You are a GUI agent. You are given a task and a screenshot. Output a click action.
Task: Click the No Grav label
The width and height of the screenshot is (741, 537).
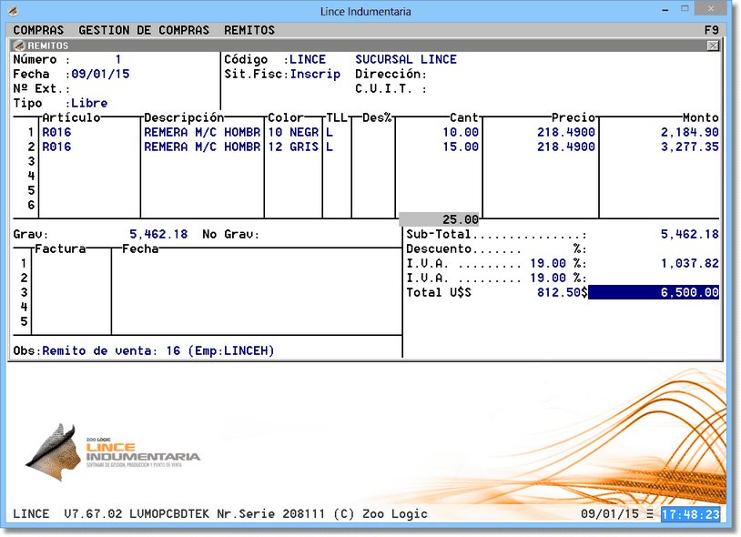(x=231, y=234)
